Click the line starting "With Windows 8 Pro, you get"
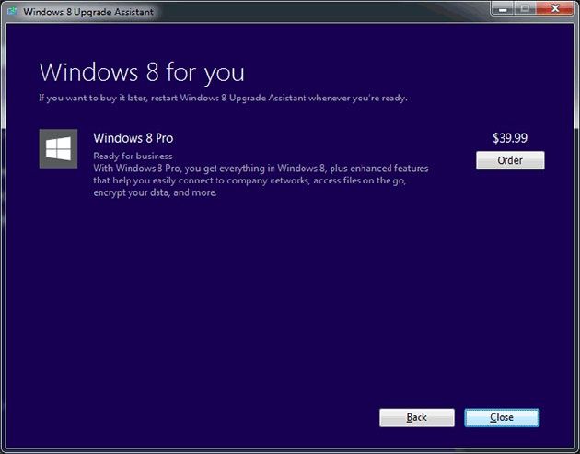 pyautogui.click(x=261, y=169)
